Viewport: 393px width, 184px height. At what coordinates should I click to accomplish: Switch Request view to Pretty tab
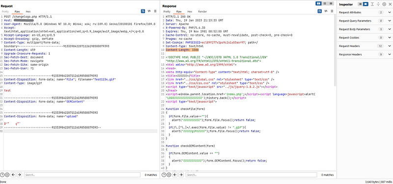click(5, 11)
